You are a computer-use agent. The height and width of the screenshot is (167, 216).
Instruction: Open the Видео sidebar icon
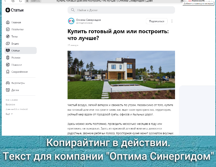8,43
